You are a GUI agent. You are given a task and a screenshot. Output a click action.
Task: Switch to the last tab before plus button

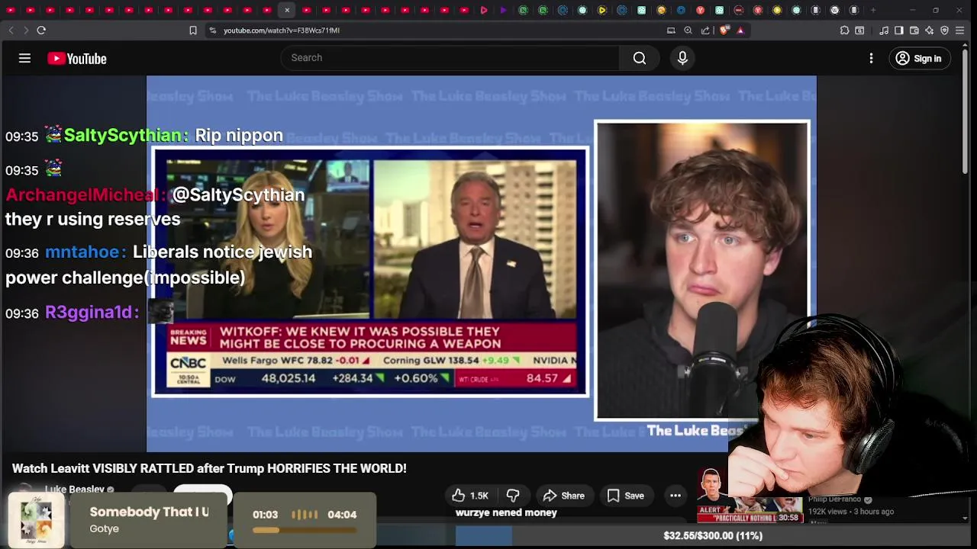point(854,10)
